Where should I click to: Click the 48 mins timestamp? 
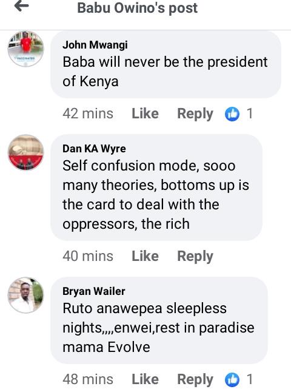[88, 379]
